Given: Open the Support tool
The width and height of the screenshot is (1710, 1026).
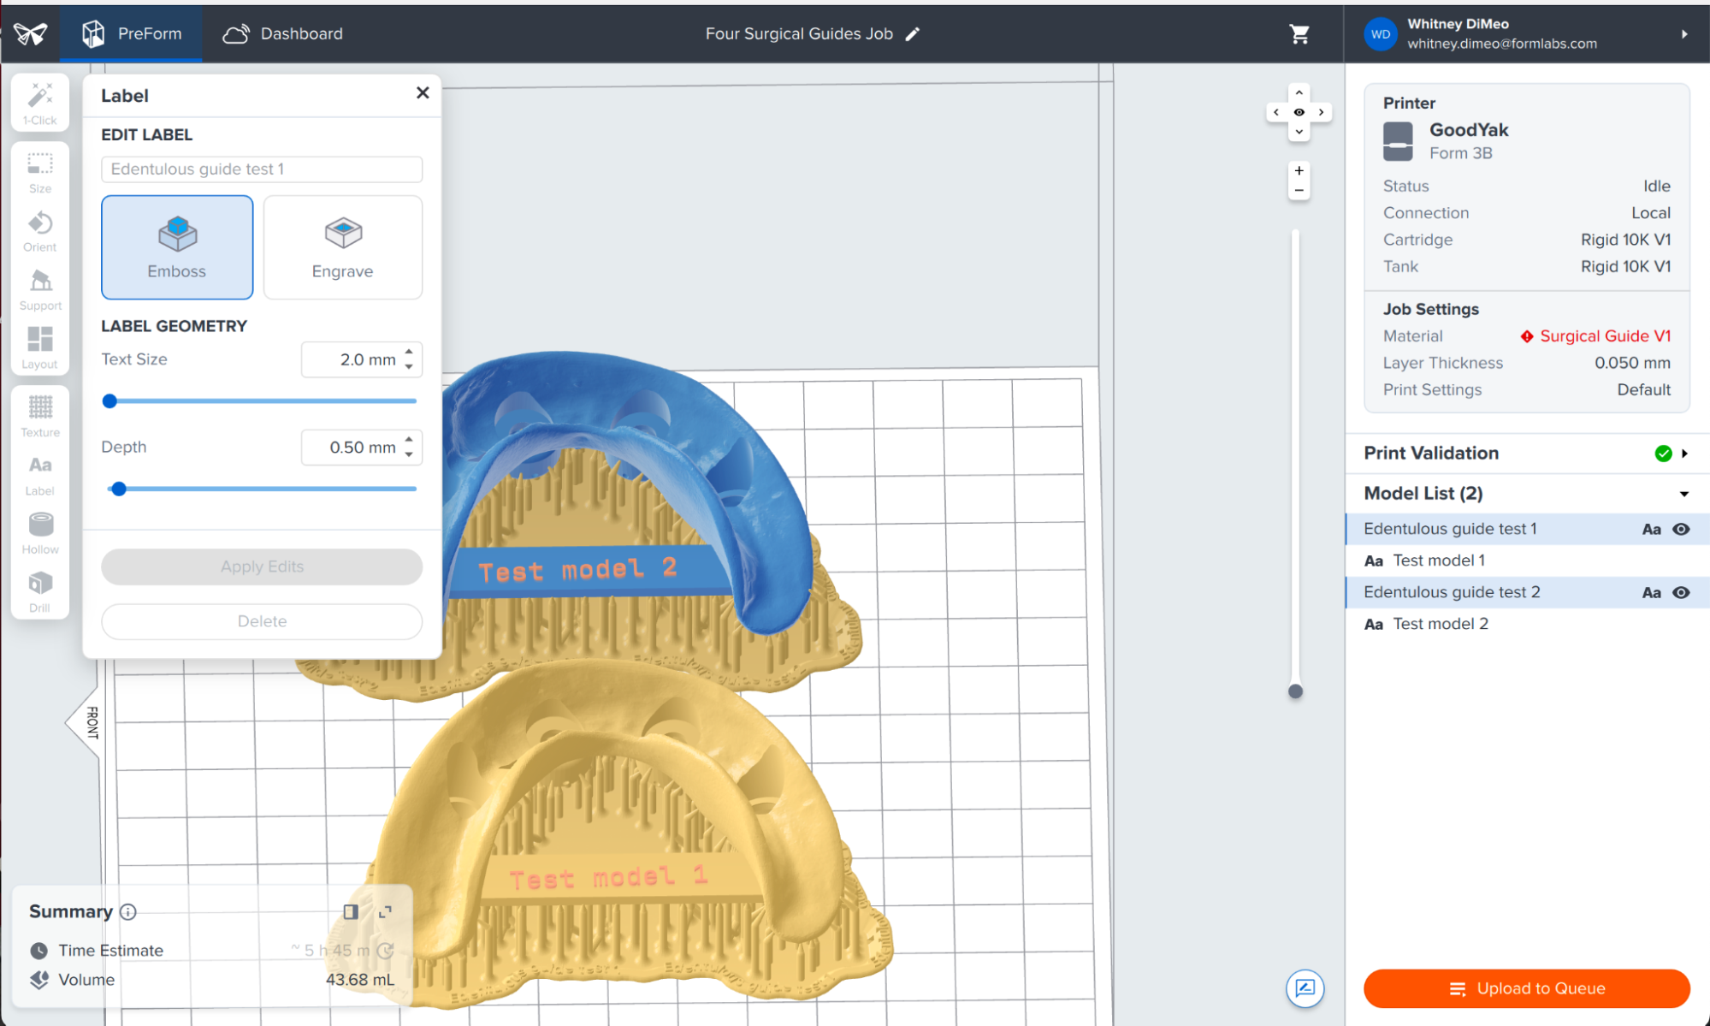Looking at the screenshot, I should (x=39, y=288).
